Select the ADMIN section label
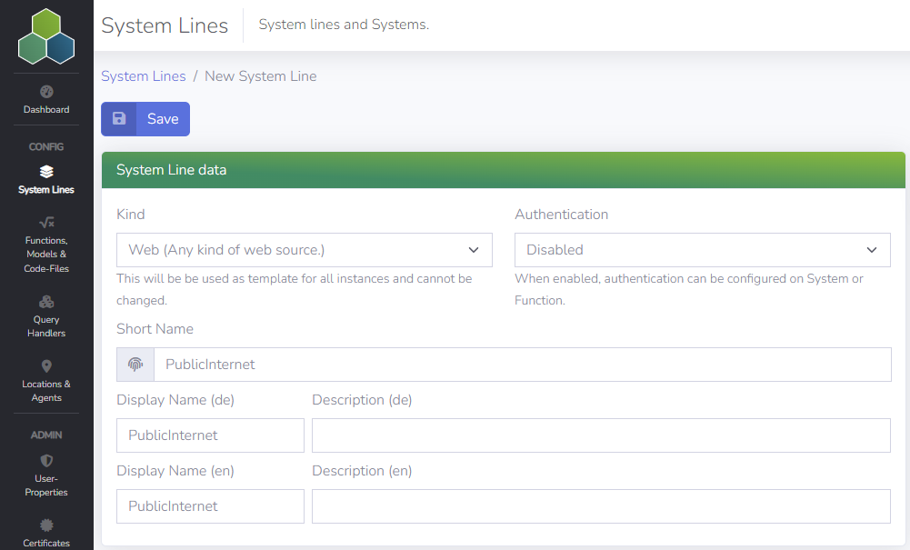Screen dimensions: 910x550 (x=45, y=435)
